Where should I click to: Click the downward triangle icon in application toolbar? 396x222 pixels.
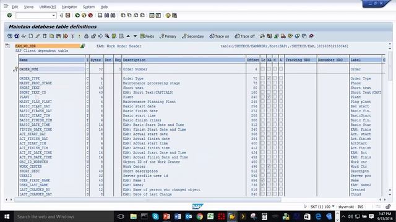[135, 36]
